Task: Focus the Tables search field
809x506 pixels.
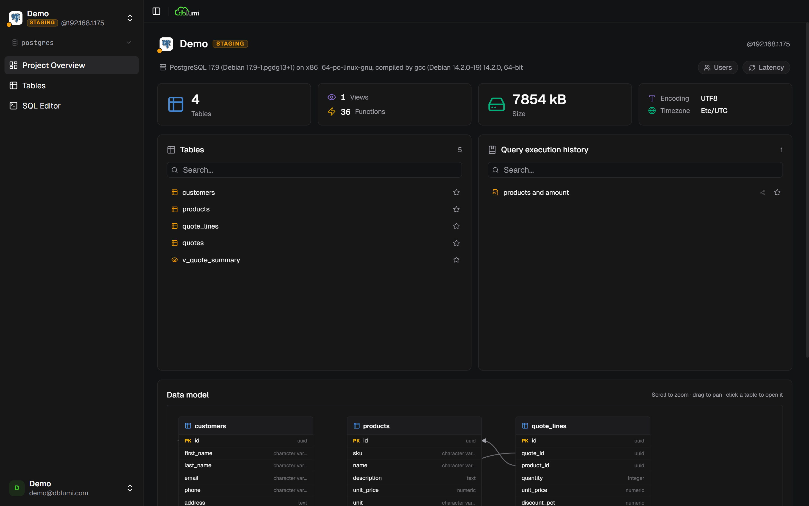Action: coord(314,170)
